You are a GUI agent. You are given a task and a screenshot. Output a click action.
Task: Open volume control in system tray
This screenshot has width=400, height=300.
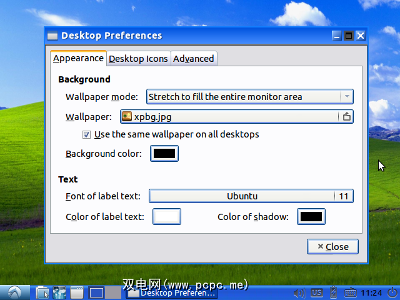click(299, 293)
